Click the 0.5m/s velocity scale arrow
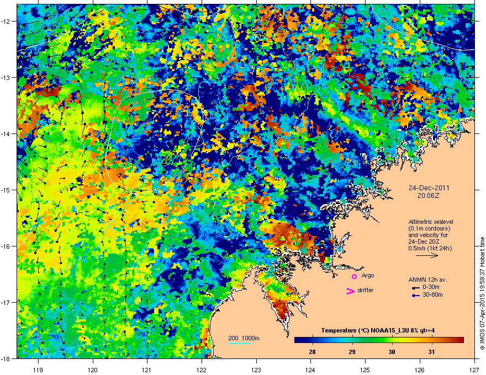Screen dimensions: 486x375 (x=427, y=255)
